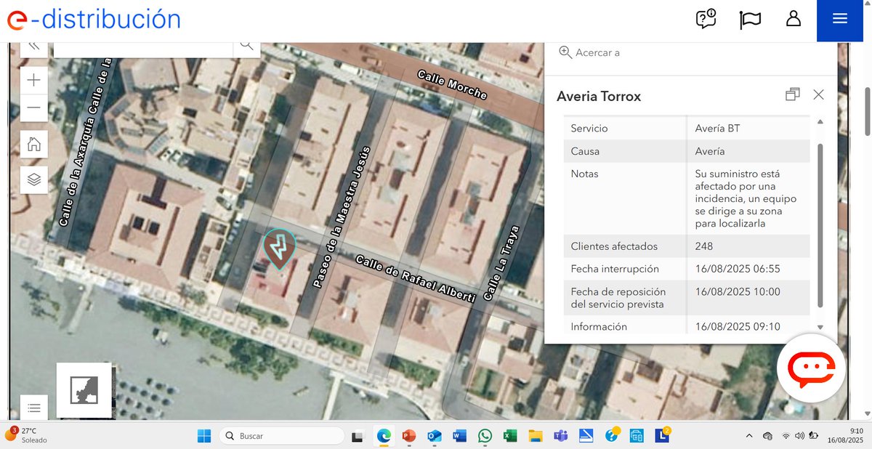
Task: Click the map address search field
Action: (143, 46)
